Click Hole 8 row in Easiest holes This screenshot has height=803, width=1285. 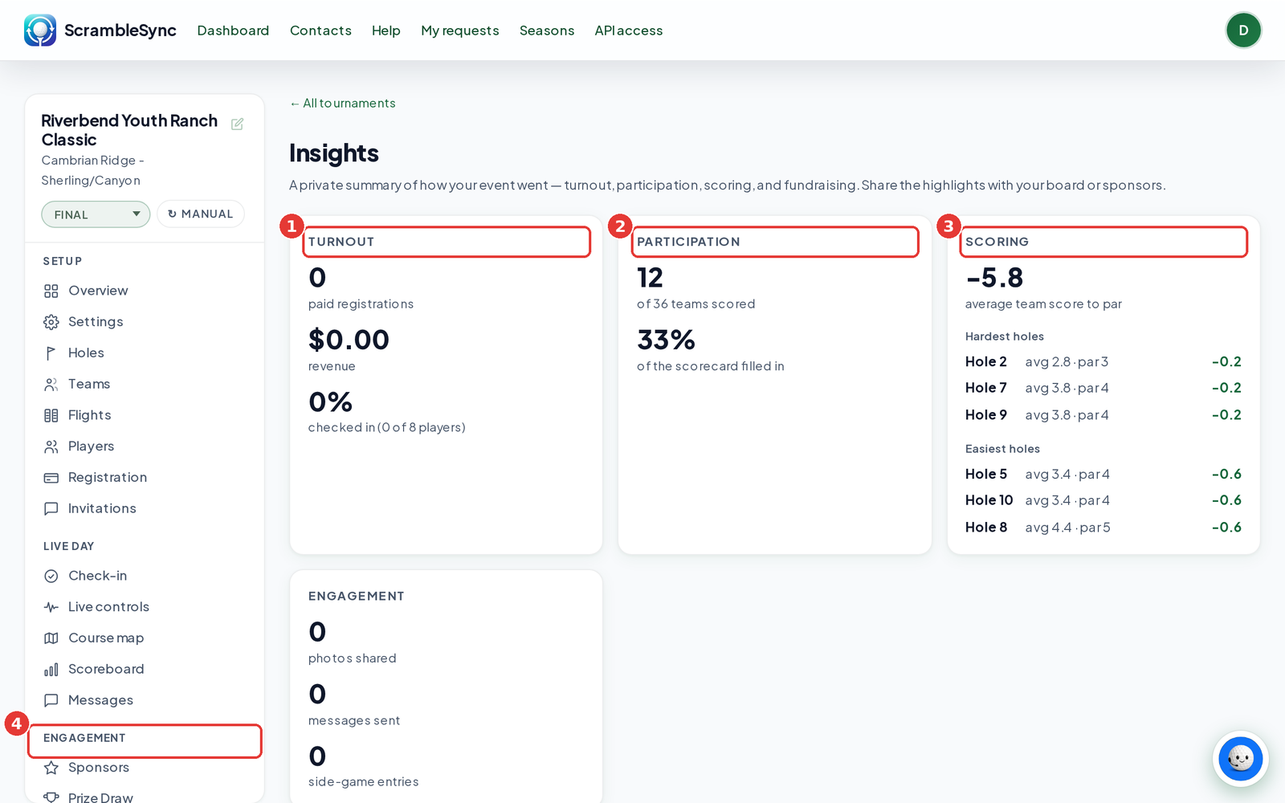(x=1103, y=528)
